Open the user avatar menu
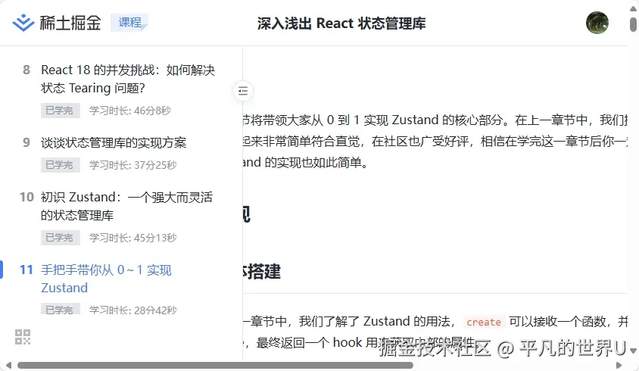The image size is (639, 371). coord(597,23)
